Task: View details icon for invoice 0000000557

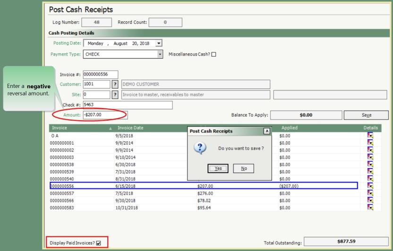Action: 370,193
